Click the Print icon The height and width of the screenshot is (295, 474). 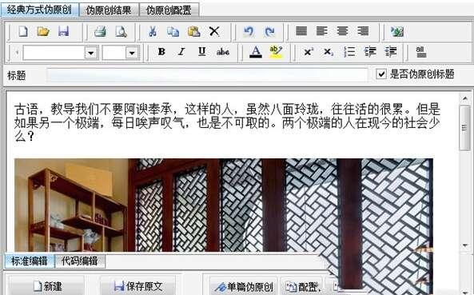pyautogui.click(x=100, y=31)
